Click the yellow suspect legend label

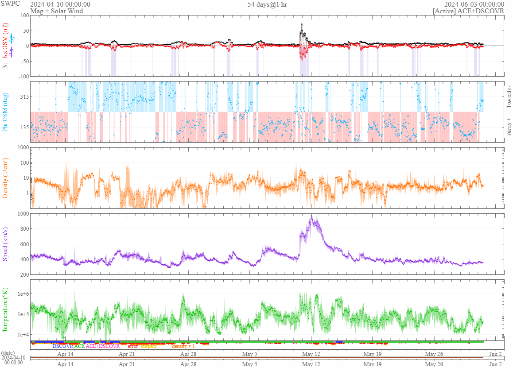click(148, 346)
